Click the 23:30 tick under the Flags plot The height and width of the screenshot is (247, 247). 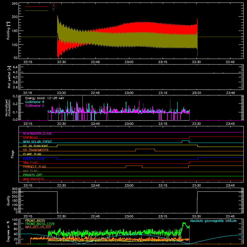pyautogui.click(x=196, y=186)
